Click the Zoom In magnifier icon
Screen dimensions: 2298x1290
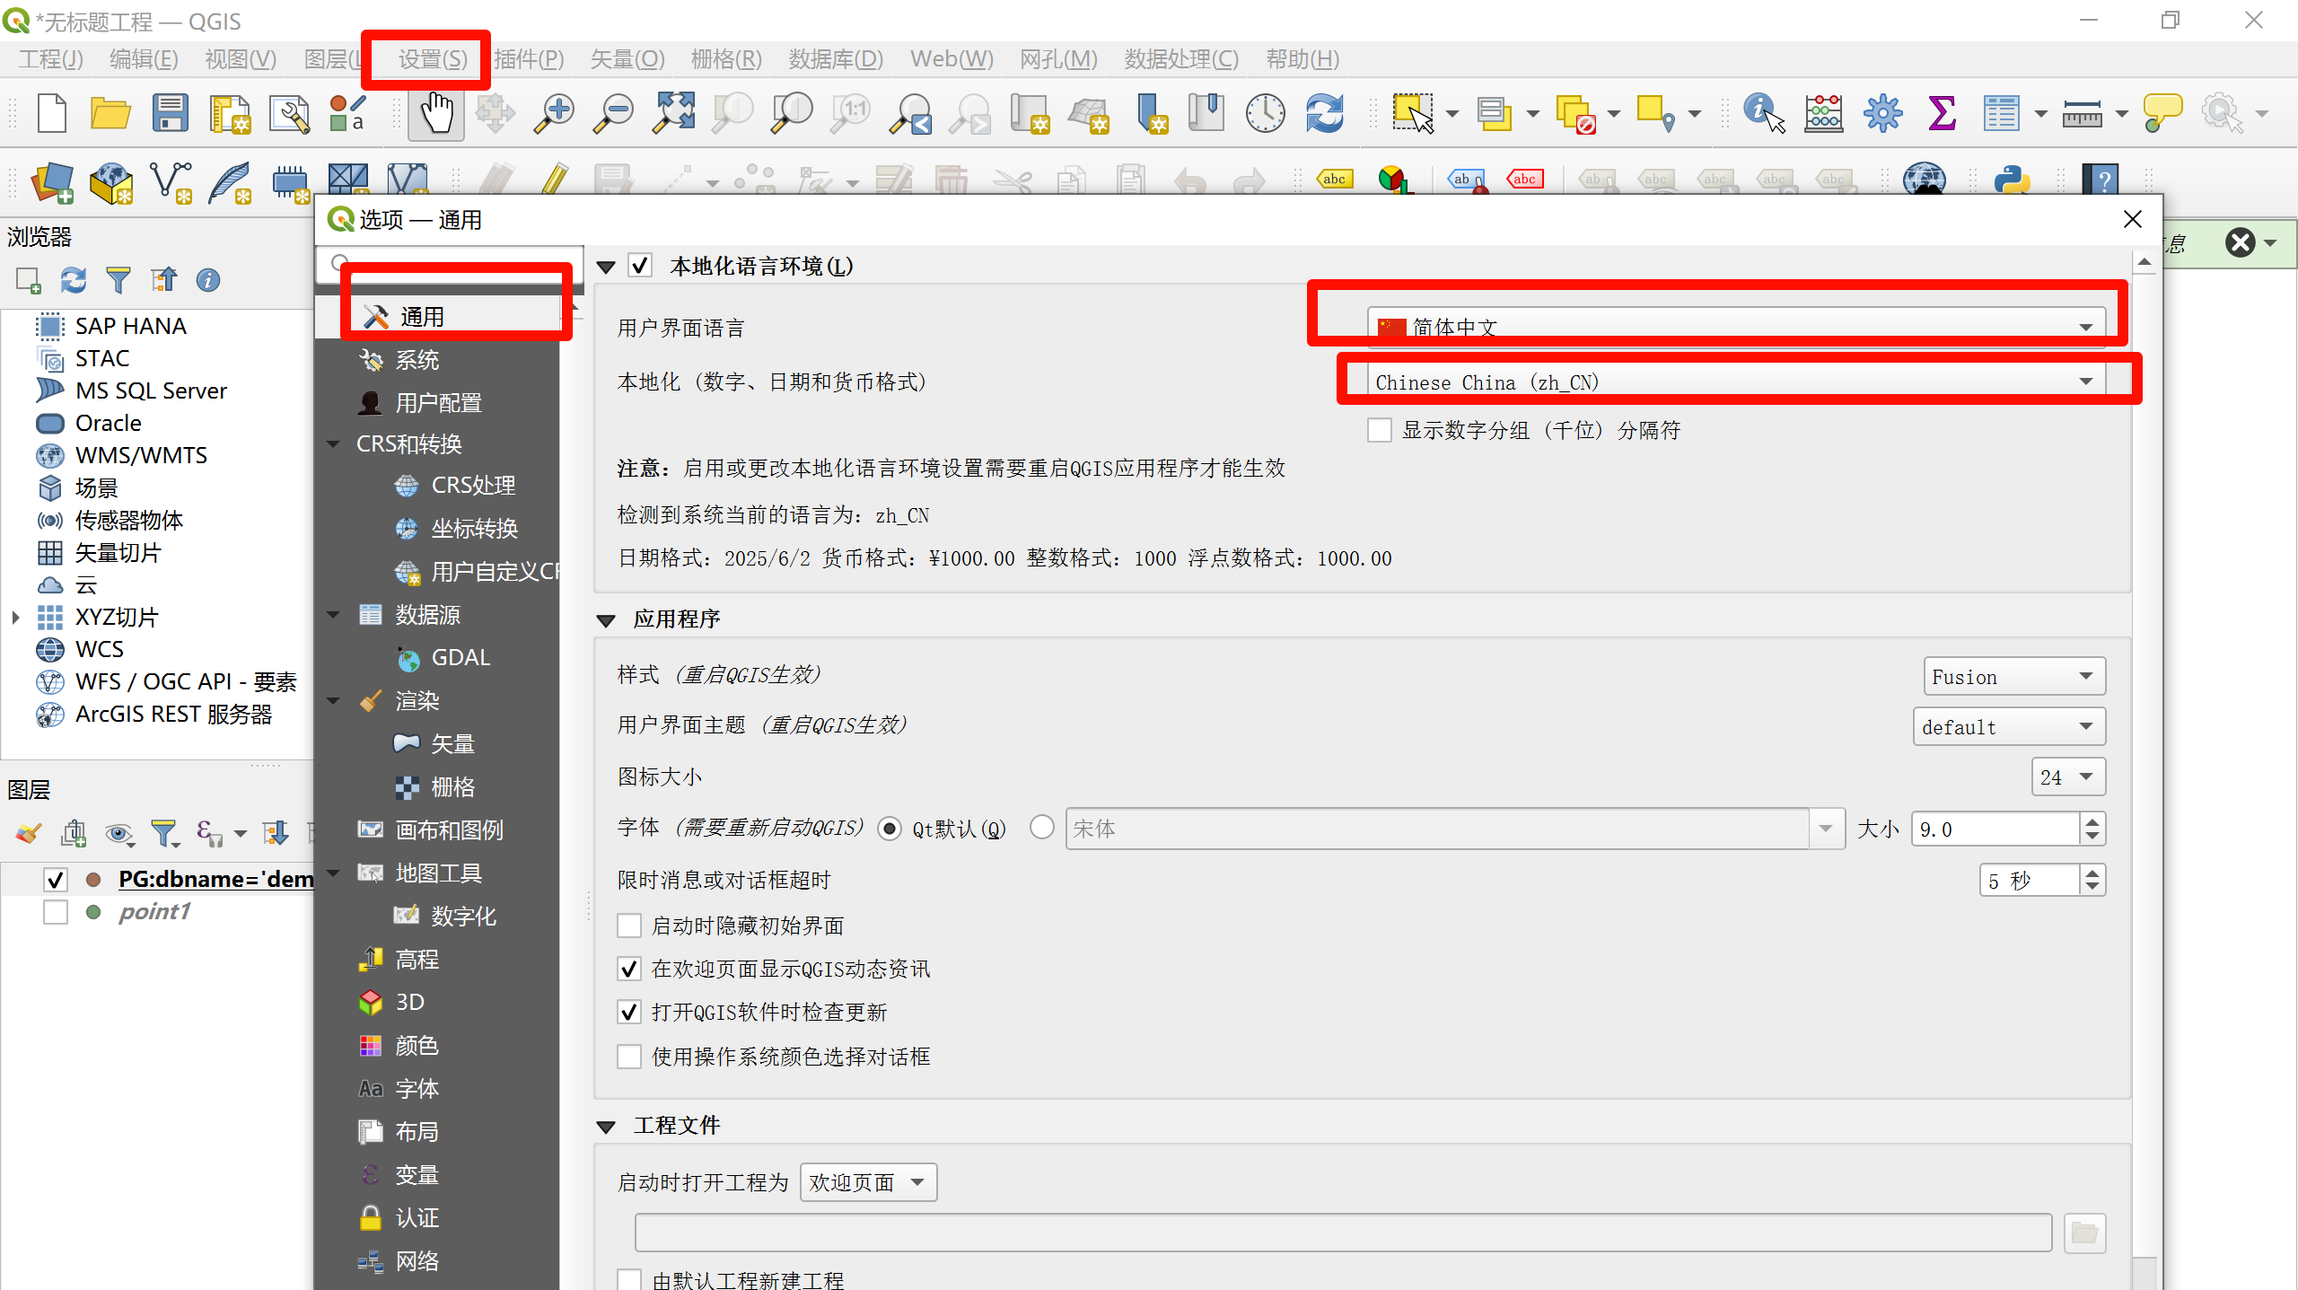pyautogui.click(x=555, y=114)
